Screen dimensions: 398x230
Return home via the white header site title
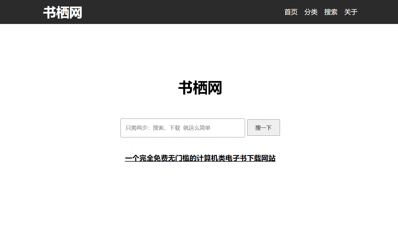pyautogui.click(x=63, y=13)
